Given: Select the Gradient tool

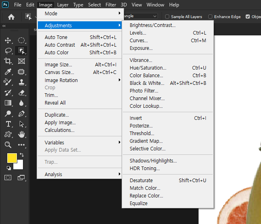Looking at the screenshot, I should [x=8, y=103].
